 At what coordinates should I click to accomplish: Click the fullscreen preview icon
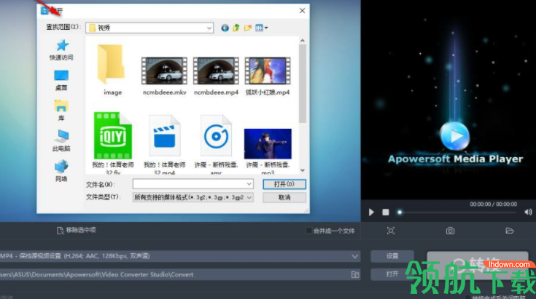pos(391,231)
